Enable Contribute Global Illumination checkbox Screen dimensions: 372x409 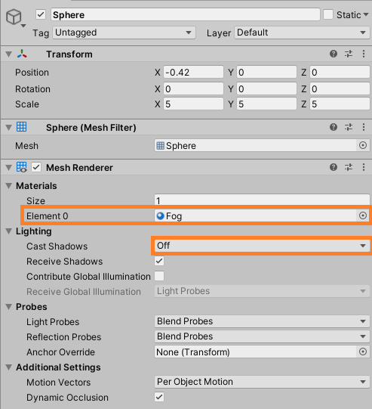tap(159, 276)
